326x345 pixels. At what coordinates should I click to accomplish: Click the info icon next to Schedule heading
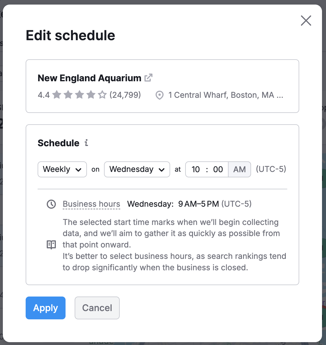(x=86, y=143)
